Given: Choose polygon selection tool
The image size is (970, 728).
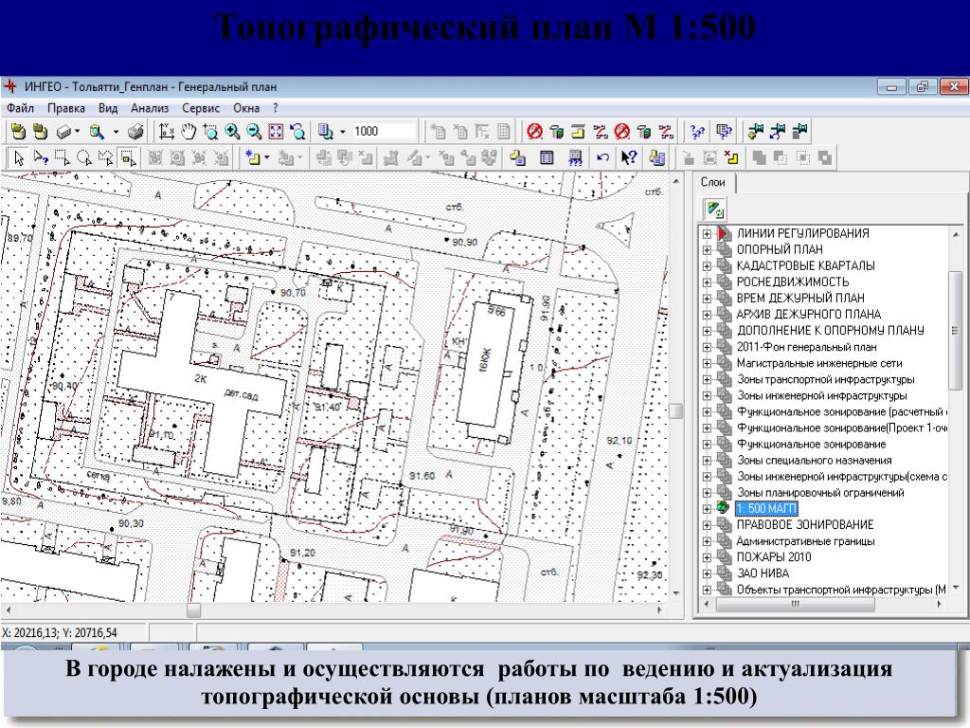Looking at the screenshot, I should click(x=106, y=158).
